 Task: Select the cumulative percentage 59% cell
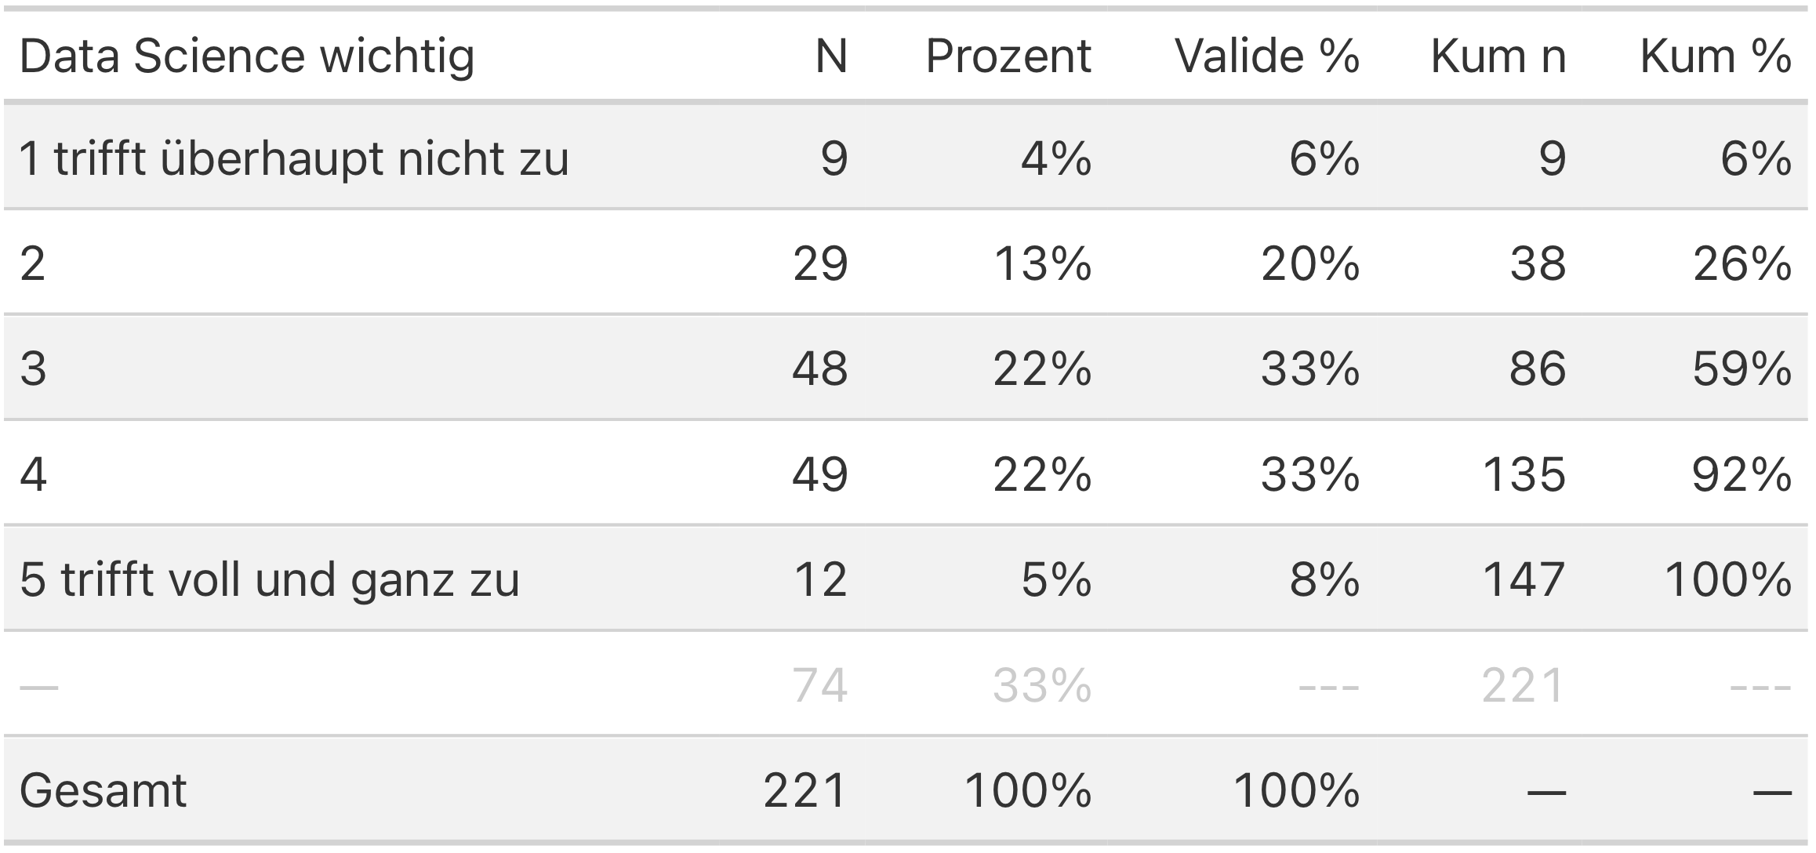[x=1742, y=369]
